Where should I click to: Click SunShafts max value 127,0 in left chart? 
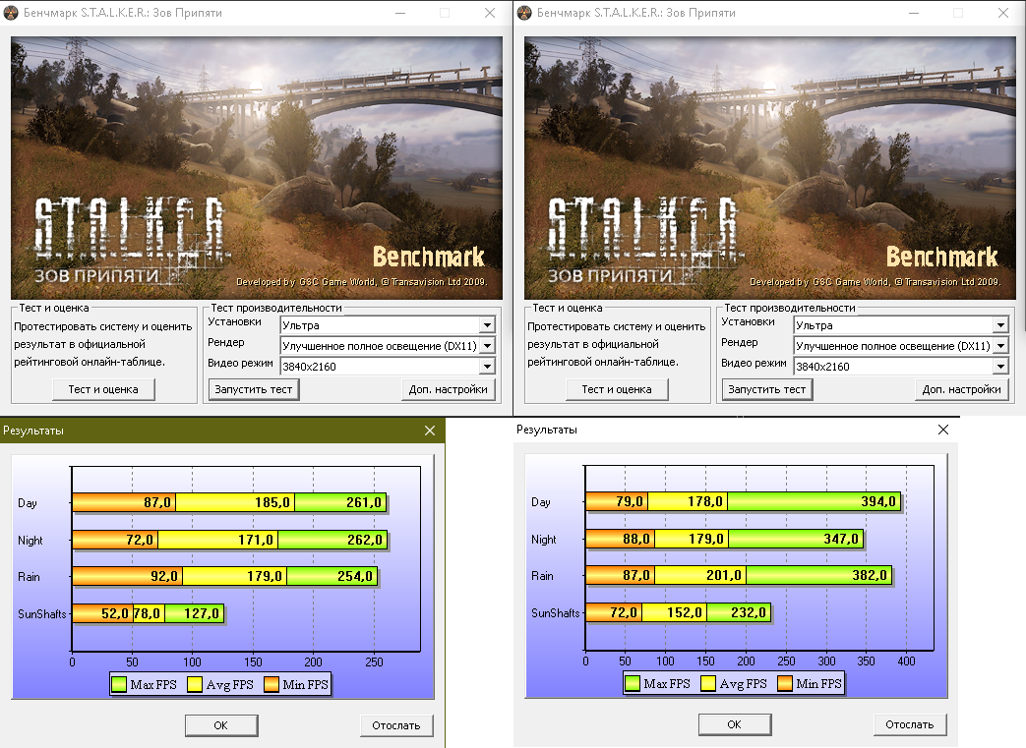(x=202, y=614)
